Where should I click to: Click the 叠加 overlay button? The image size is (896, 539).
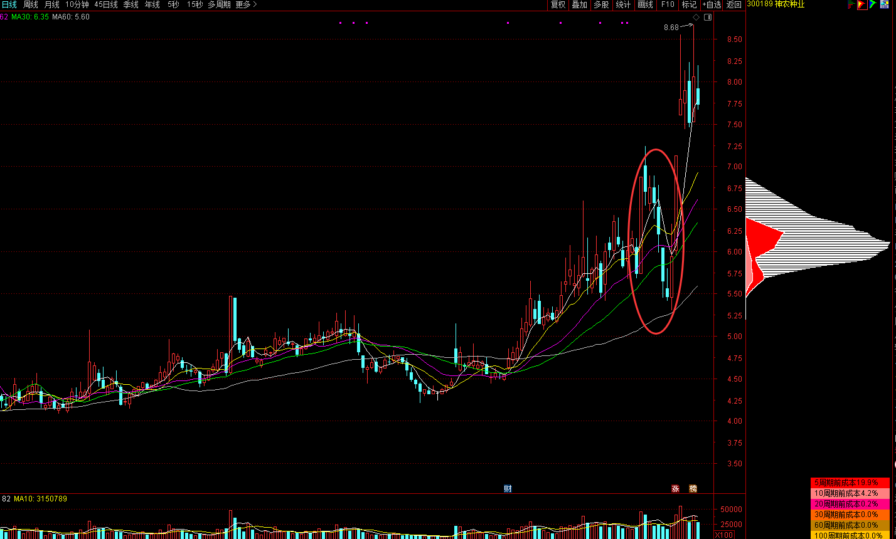[579, 4]
